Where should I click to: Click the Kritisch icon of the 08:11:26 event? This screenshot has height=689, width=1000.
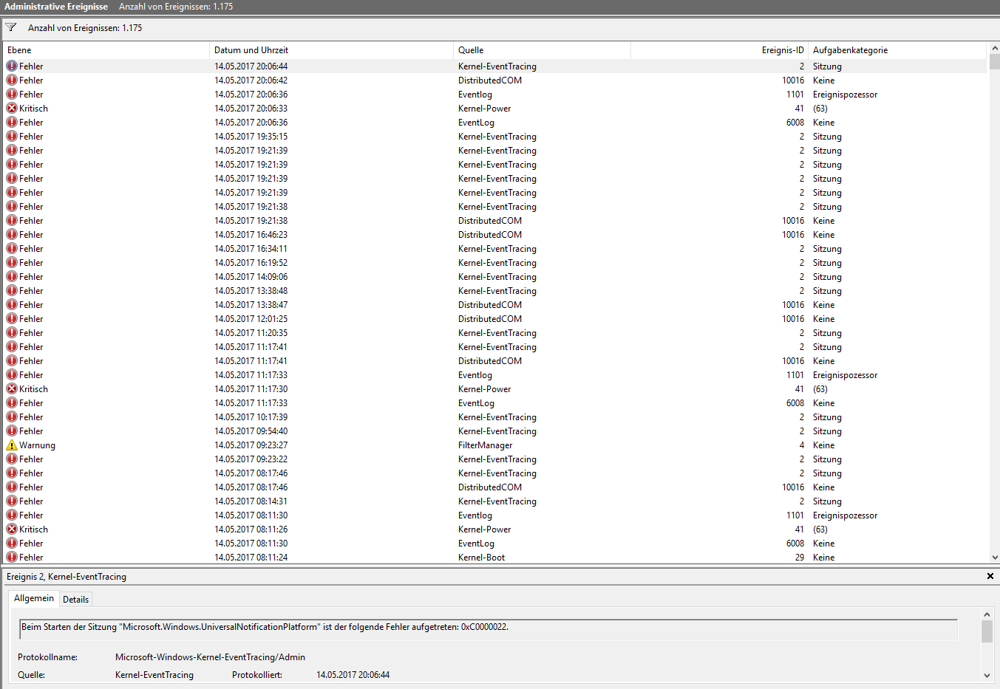[12, 529]
